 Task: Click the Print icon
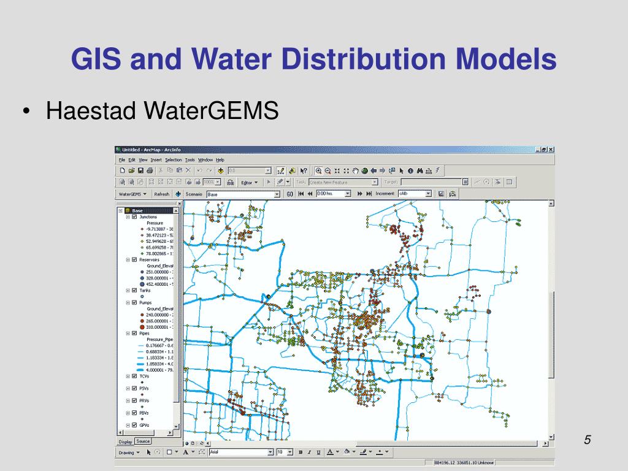point(150,170)
